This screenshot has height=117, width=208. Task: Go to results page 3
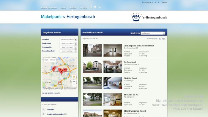coord(161,39)
